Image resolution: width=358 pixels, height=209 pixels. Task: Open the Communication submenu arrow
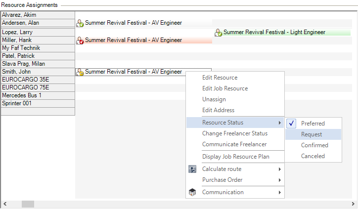(279, 192)
